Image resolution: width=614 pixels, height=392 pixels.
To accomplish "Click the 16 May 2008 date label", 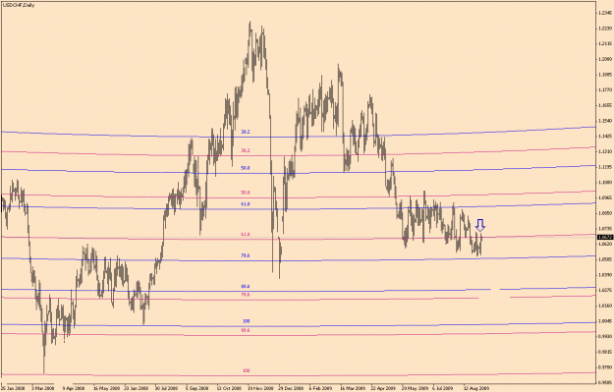I will 106,388.
